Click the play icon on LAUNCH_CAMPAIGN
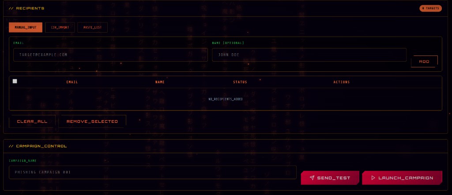The width and height of the screenshot is (452, 195). 373,178
